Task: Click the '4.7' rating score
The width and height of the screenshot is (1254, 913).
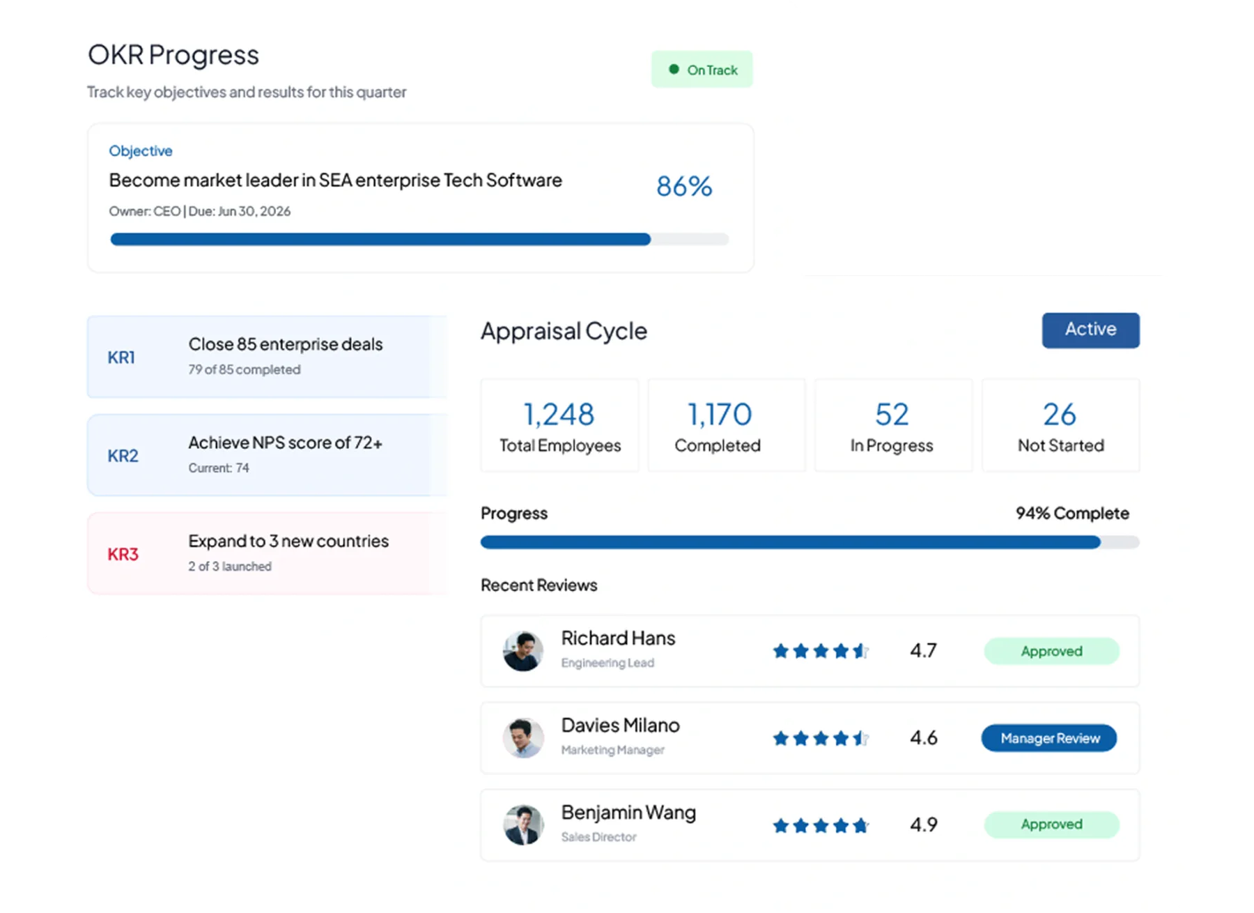Action: [x=923, y=651]
